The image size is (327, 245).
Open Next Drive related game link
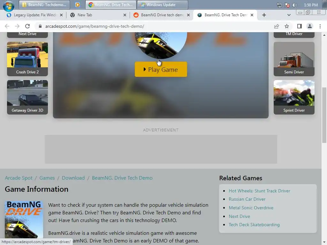[x=240, y=216]
